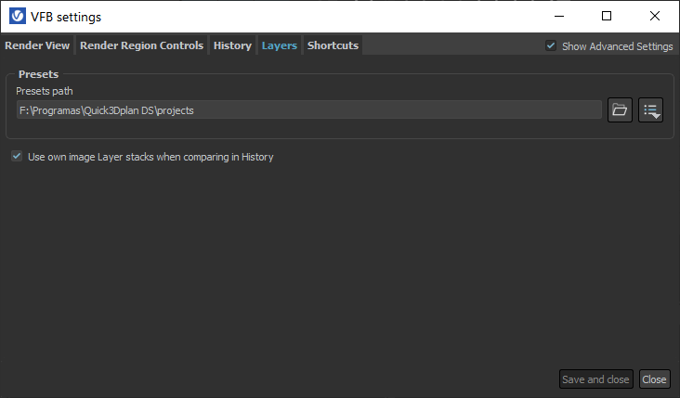Switch to the Render View tab
This screenshot has width=680, height=398.
pos(37,45)
